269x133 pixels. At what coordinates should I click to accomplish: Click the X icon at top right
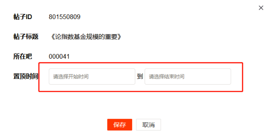261,8
